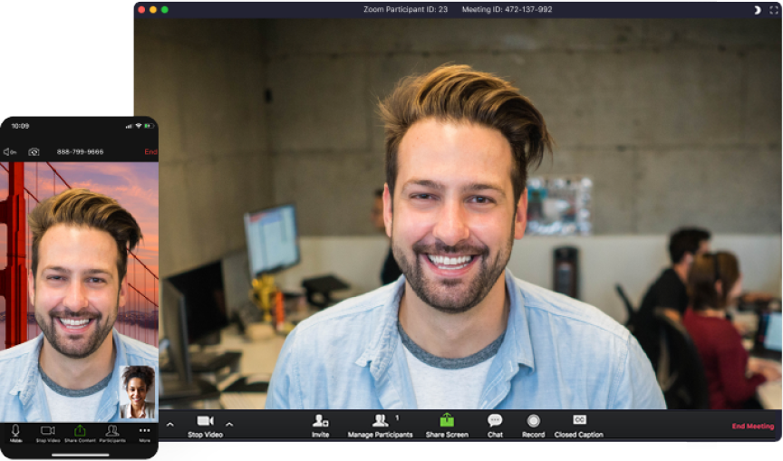Screen dimensions: 783x461
Task: Start recording with the Record button
Action: click(533, 427)
